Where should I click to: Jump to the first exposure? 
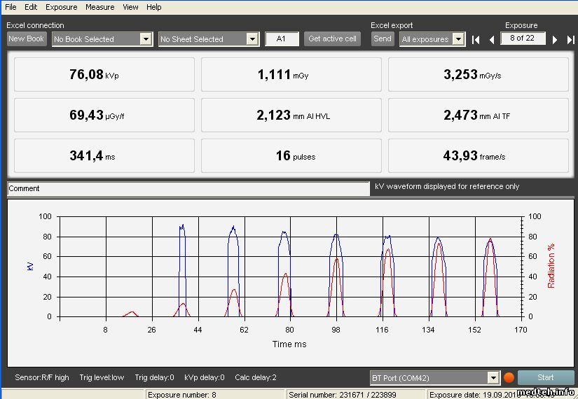(476, 39)
